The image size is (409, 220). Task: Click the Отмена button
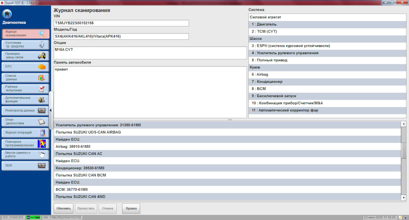pos(107,208)
